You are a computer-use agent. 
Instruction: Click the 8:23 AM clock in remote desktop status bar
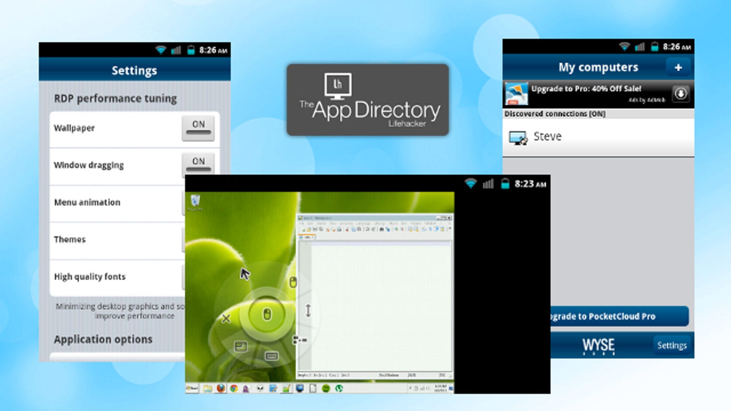point(530,184)
